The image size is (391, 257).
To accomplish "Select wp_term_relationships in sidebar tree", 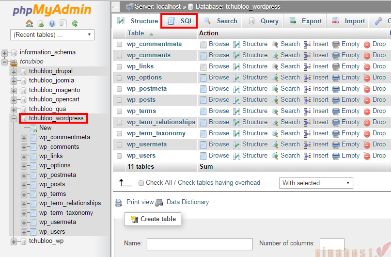I will (x=70, y=203).
